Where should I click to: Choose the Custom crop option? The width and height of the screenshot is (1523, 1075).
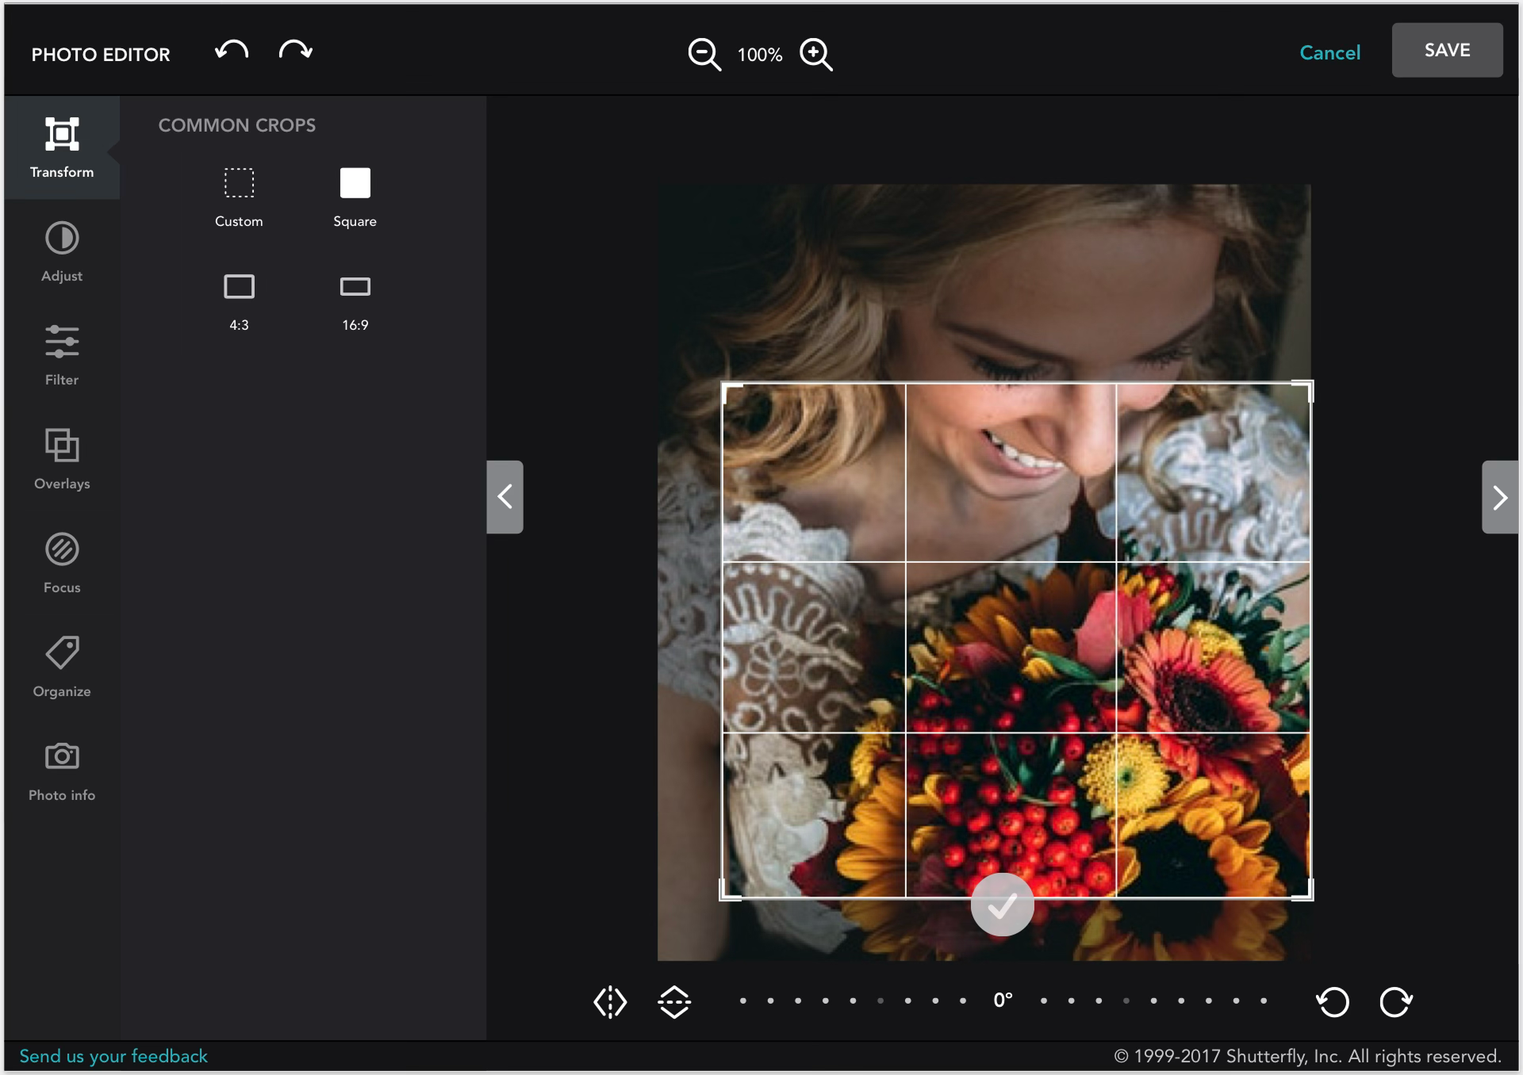239,196
